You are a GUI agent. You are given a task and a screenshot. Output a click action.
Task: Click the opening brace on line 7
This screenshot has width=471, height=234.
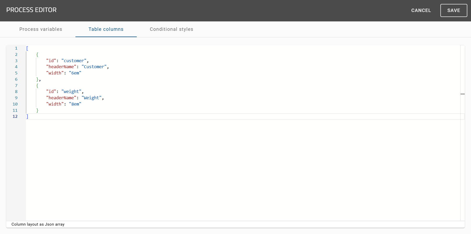tap(37, 85)
